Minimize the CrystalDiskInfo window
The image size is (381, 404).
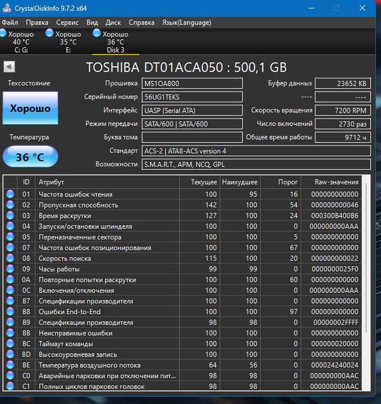[311, 8]
